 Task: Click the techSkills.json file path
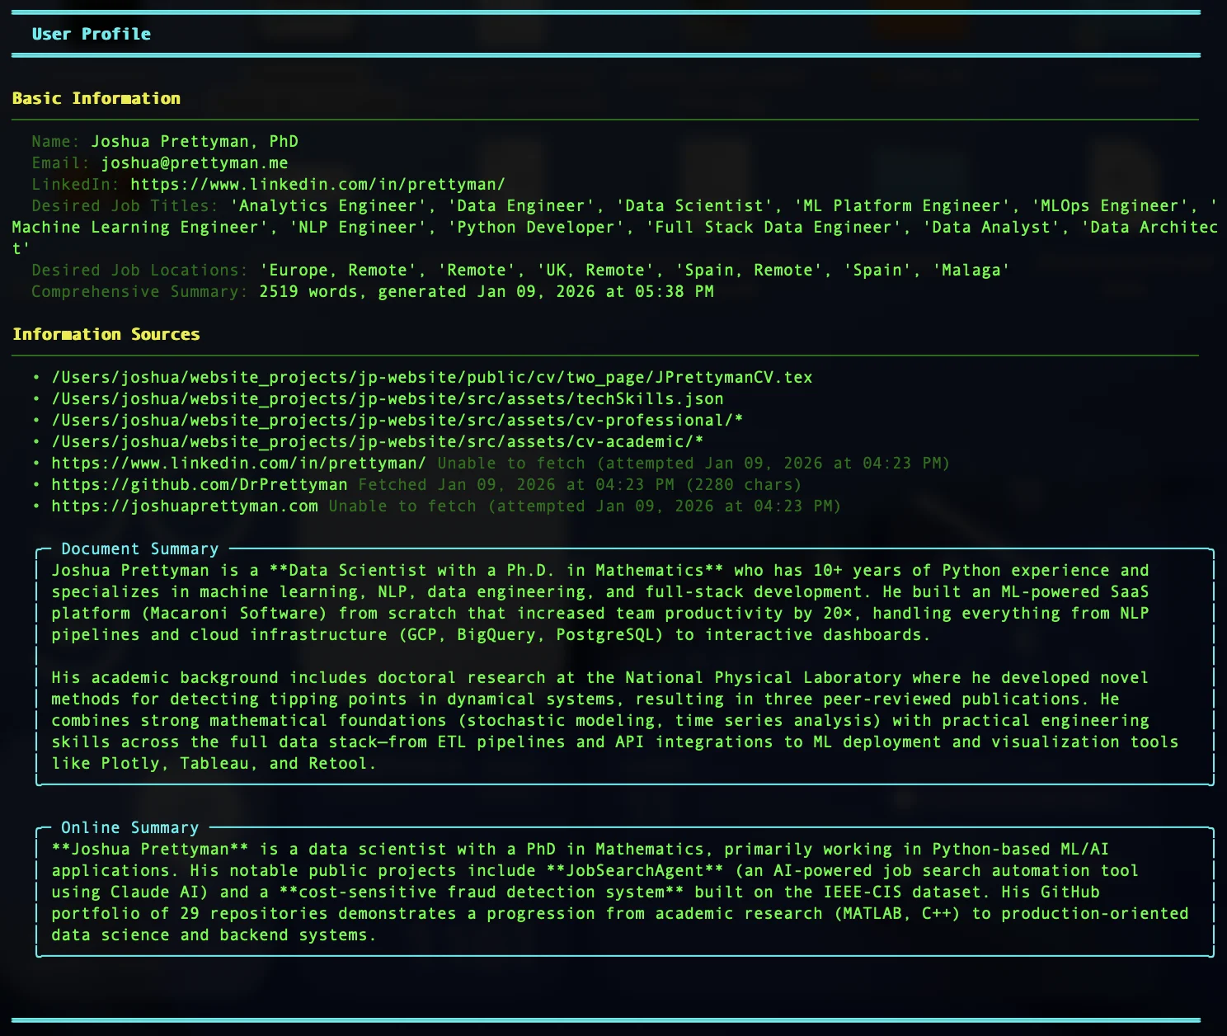[387, 399]
